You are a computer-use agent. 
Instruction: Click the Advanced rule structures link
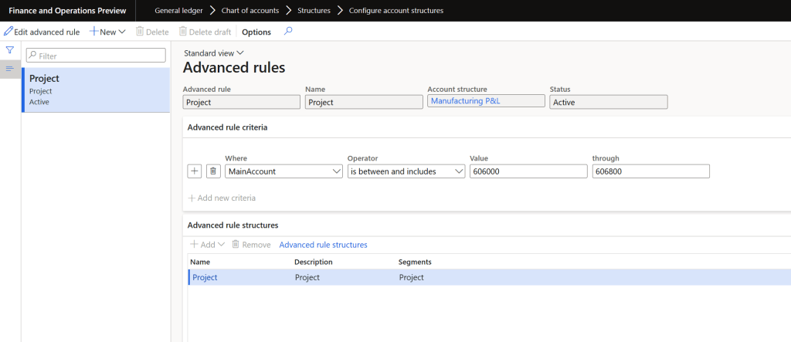coord(323,245)
